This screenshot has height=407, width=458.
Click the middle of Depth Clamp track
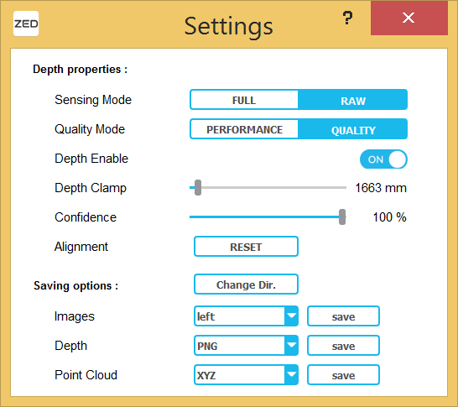(268, 188)
